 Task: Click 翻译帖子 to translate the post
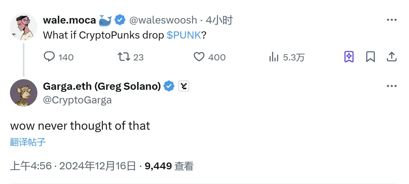point(28,142)
